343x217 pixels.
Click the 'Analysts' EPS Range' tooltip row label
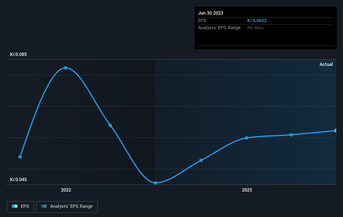(219, 28)
